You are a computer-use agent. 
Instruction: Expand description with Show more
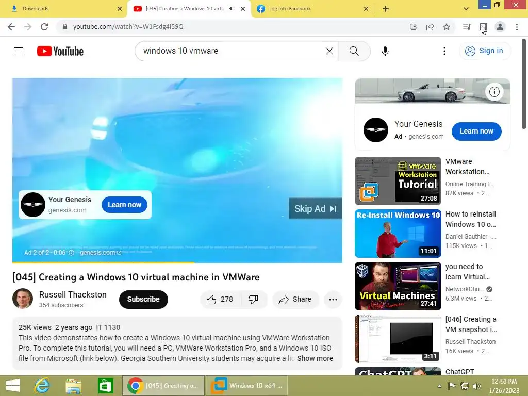tap(315, 358)
